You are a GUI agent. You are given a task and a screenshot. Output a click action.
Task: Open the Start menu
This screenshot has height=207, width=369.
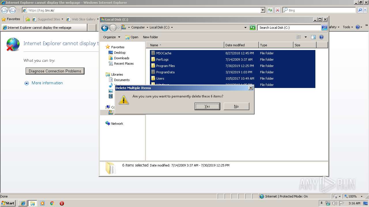[x=8, y=203]
